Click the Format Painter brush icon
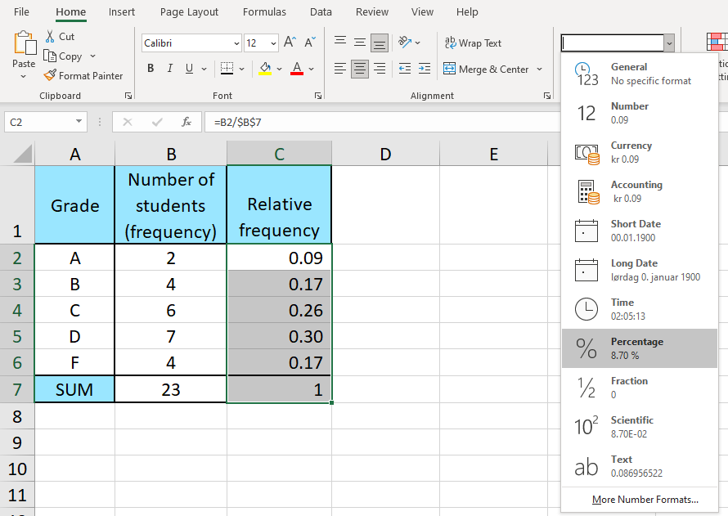Screen dimensions: 728x516 50,76
